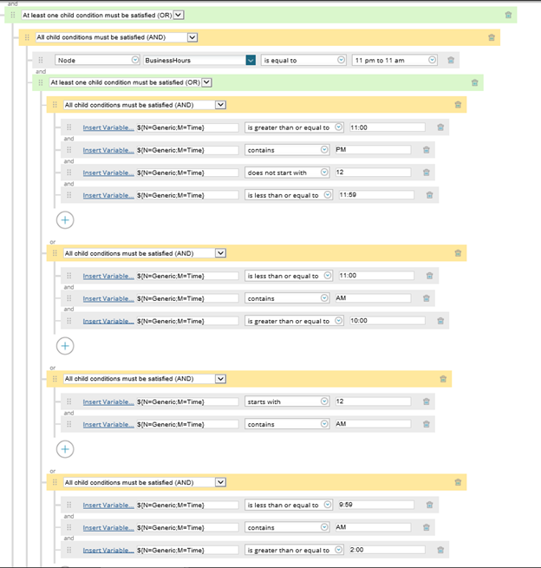Screen dimensions: 541x568
Task: Click Insert Variable link in the 11:59 row
Action: [x=108, y=195]
